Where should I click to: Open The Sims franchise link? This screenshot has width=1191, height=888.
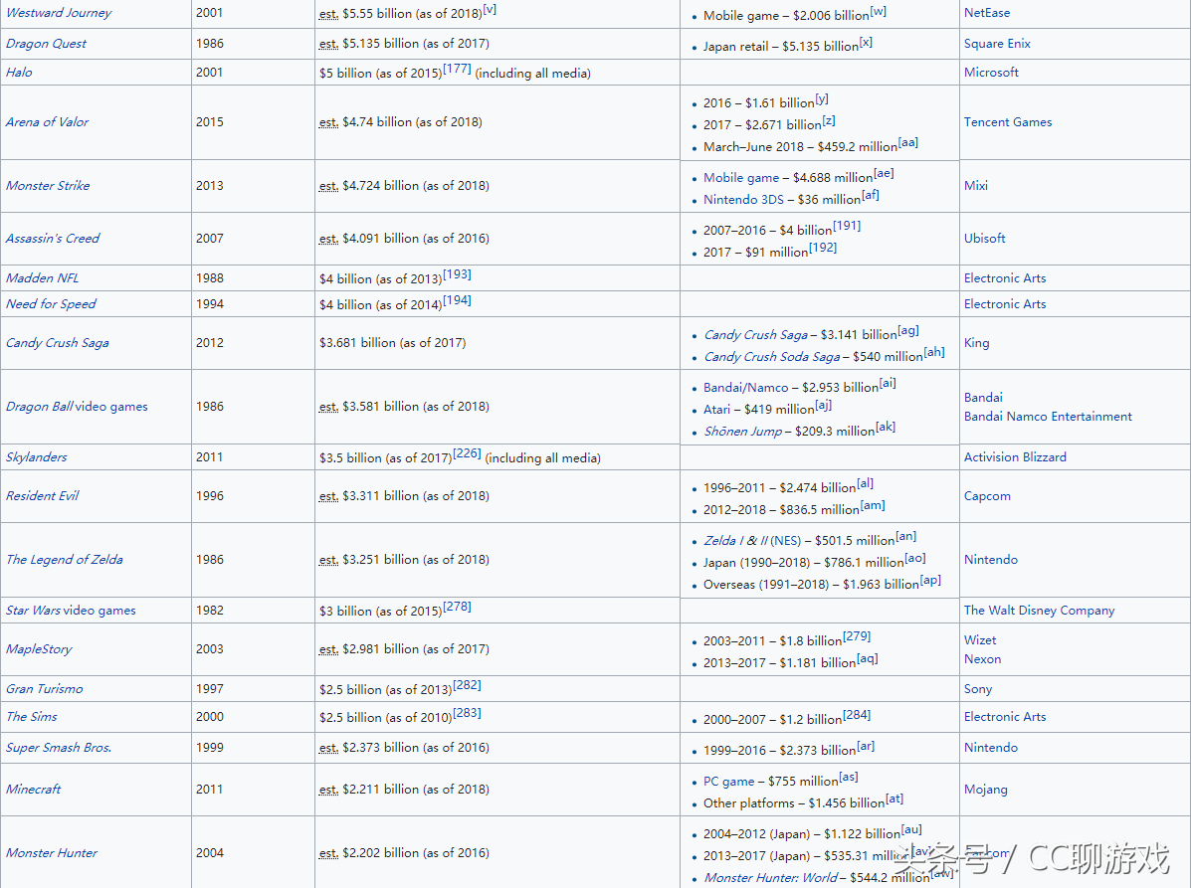click(32, 717)
